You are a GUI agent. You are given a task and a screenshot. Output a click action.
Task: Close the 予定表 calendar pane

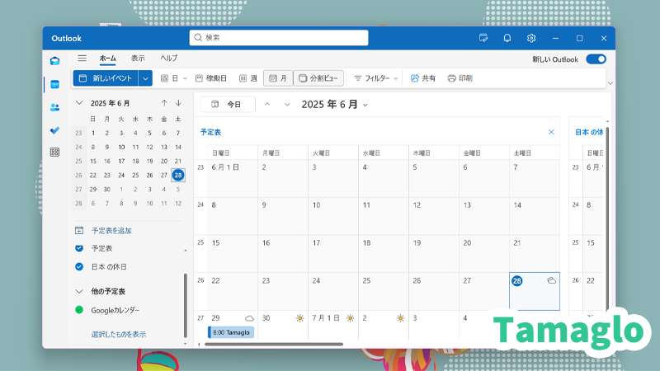[x=551, y=132]
